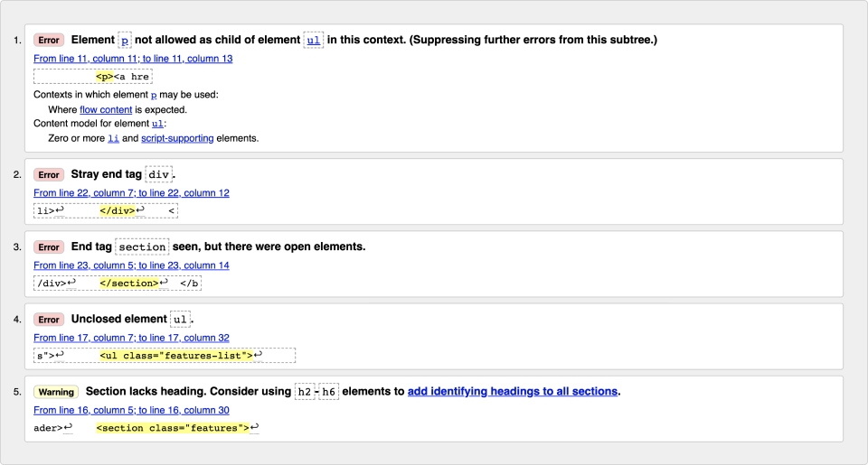This screenshot has height=465, width=868.
Task: Click the highlighted <ul class="features-list"> code
Action: [x=175, y=355]
